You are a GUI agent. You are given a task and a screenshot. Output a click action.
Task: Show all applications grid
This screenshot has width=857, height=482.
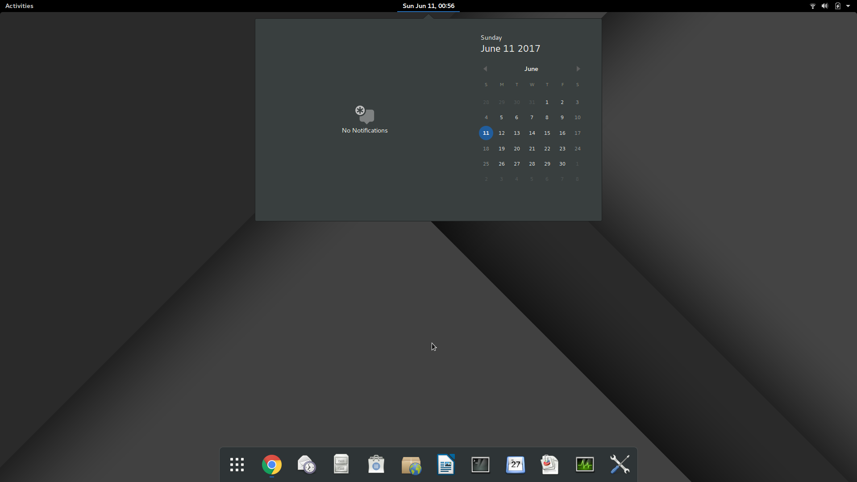pos(237,465)
